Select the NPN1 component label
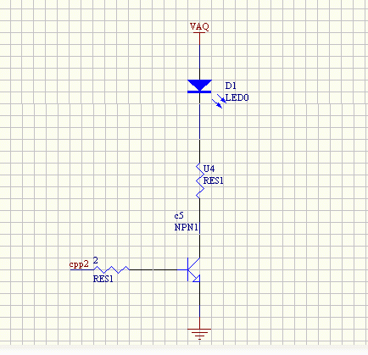The width and height of the screenshot is (368, 355). pyautogui.click(x=186, y=227)
